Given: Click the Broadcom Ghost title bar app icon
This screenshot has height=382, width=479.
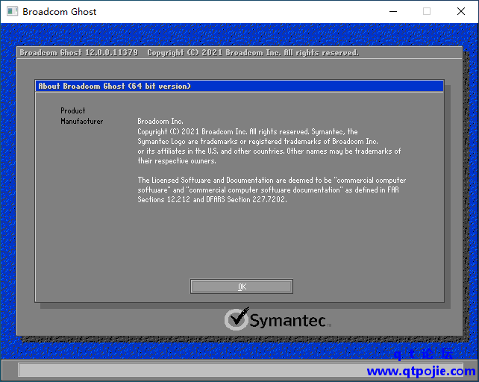Looking at the screenshot, I should [12, 12].
